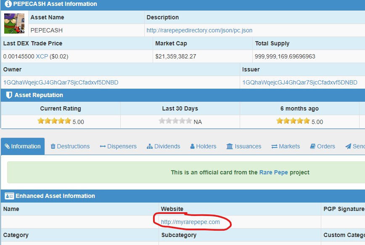Switch to the Destructions tab
Image resolution: width=365 pixels, height=245 pixels.
coord(70,146)
